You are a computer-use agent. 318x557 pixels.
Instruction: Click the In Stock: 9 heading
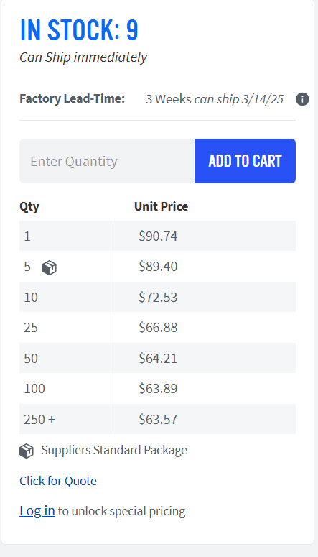[79, 30]
